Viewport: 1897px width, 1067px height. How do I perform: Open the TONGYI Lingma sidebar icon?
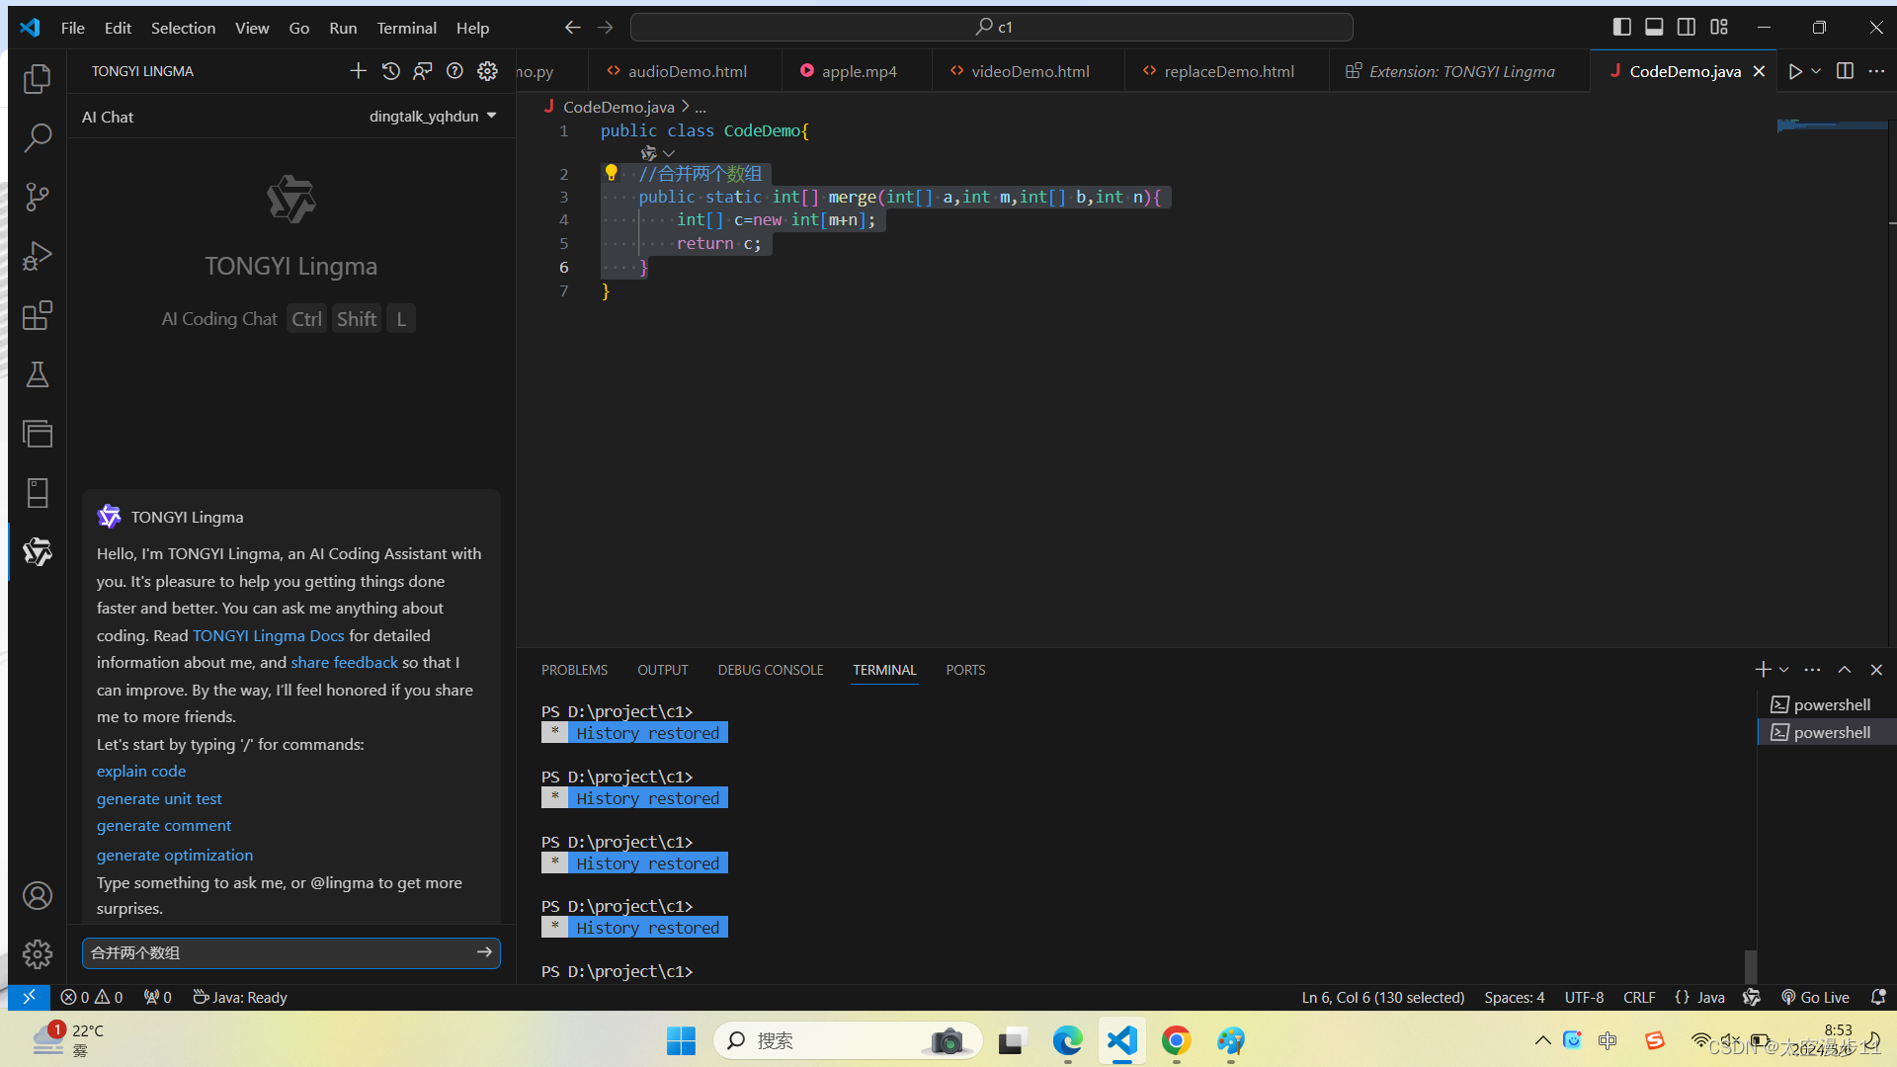click(38, 551)
